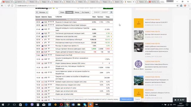Open XM application on taskbar
The width and height of the screenshot is (191, 107).
pyautogui.click(x=96, y=105)
